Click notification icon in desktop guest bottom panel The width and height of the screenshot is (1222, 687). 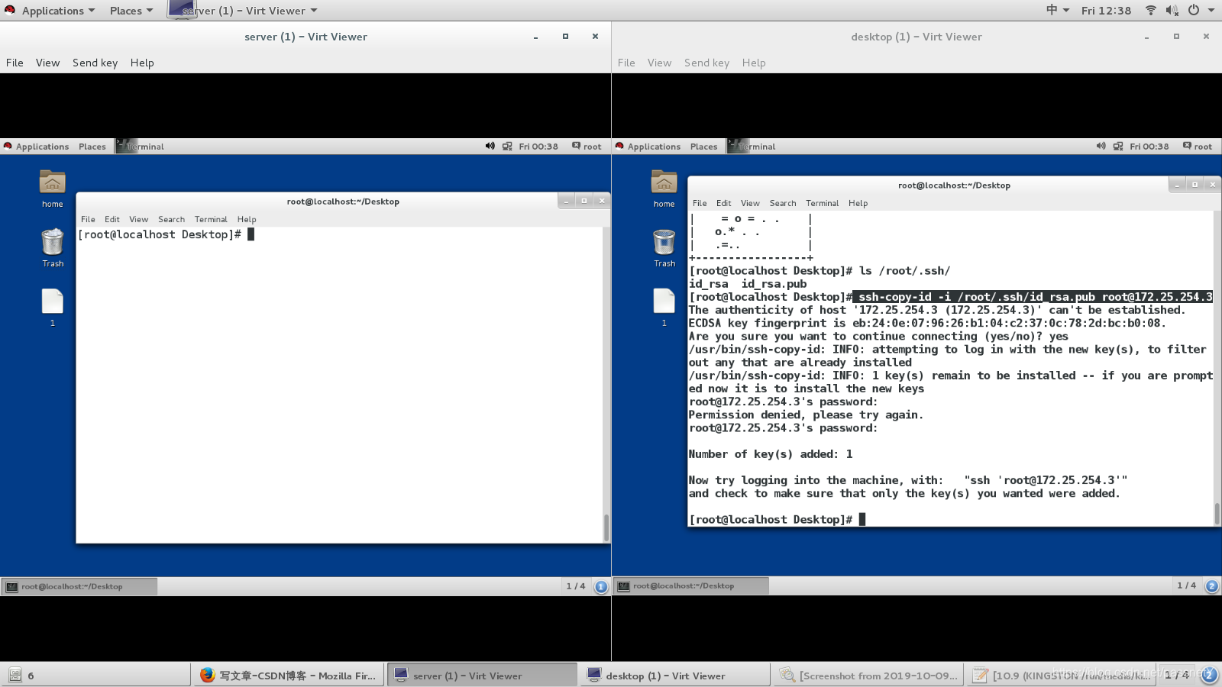tap(1212, 586)
